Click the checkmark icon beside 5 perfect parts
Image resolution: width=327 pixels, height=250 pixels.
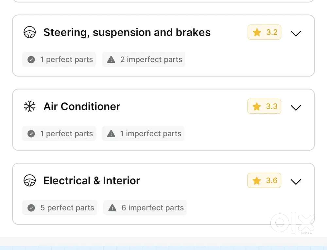[x=31, y=208]
